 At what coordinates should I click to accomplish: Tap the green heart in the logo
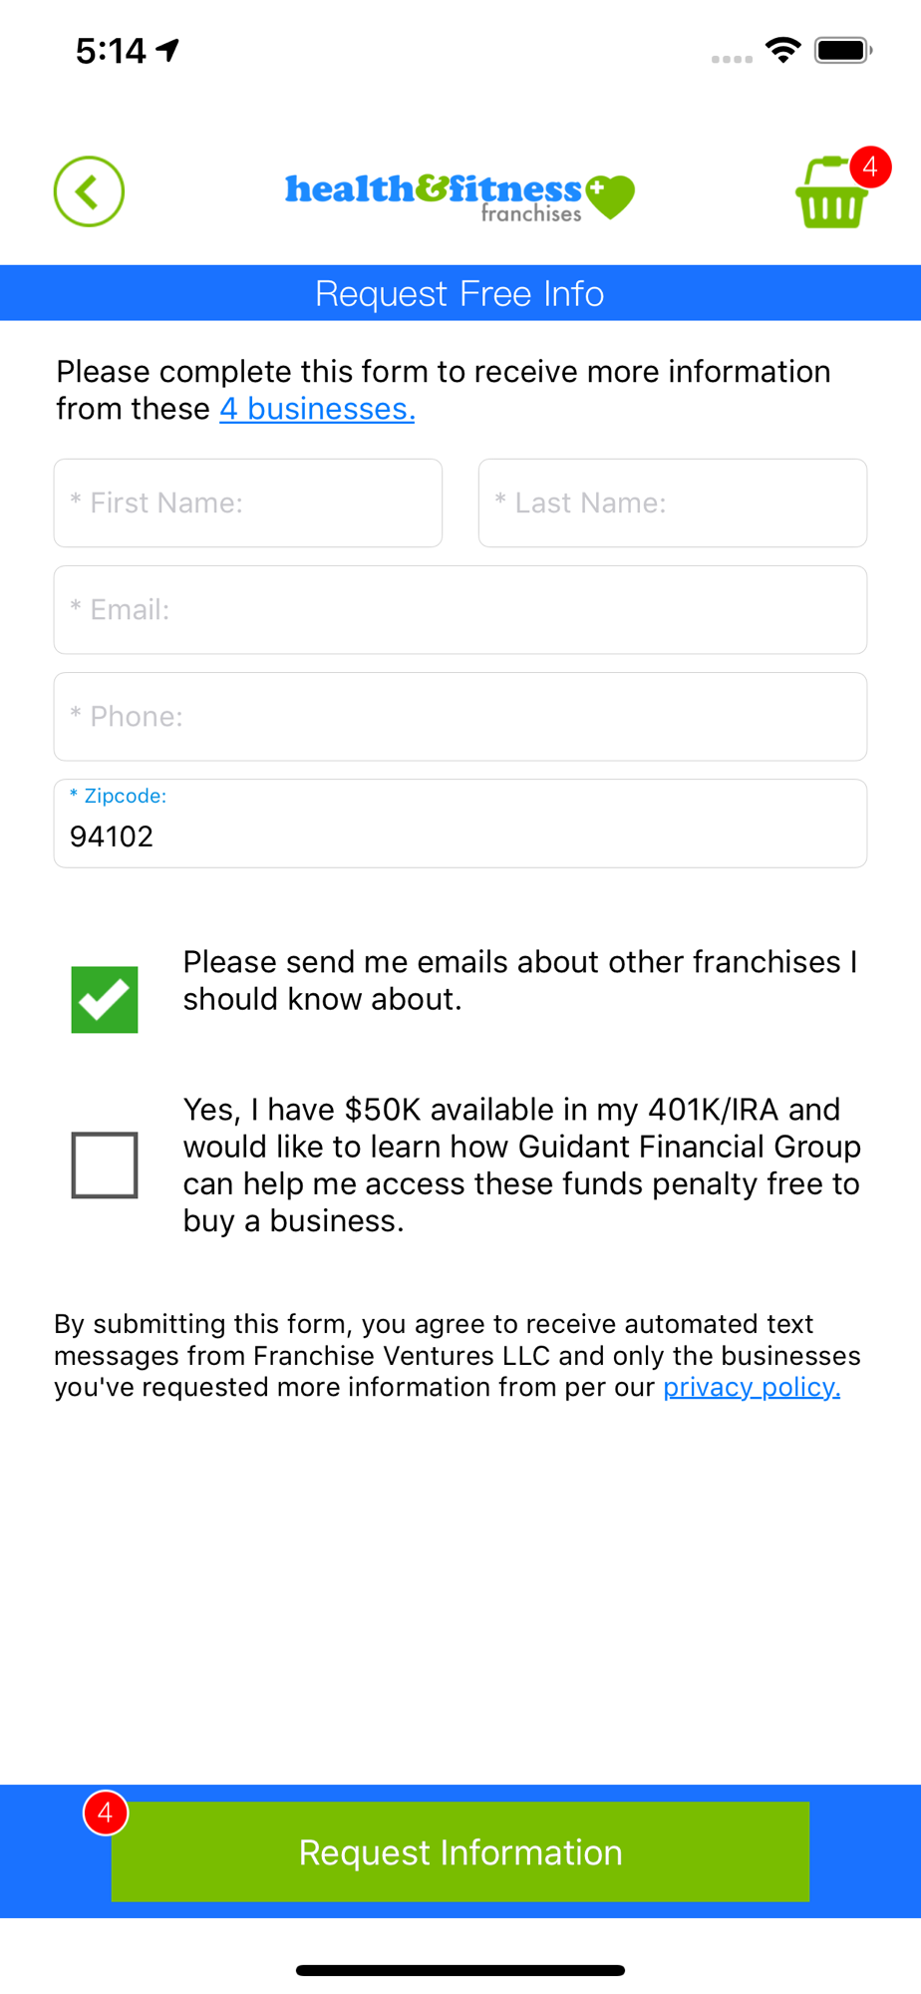coord(610,196)
